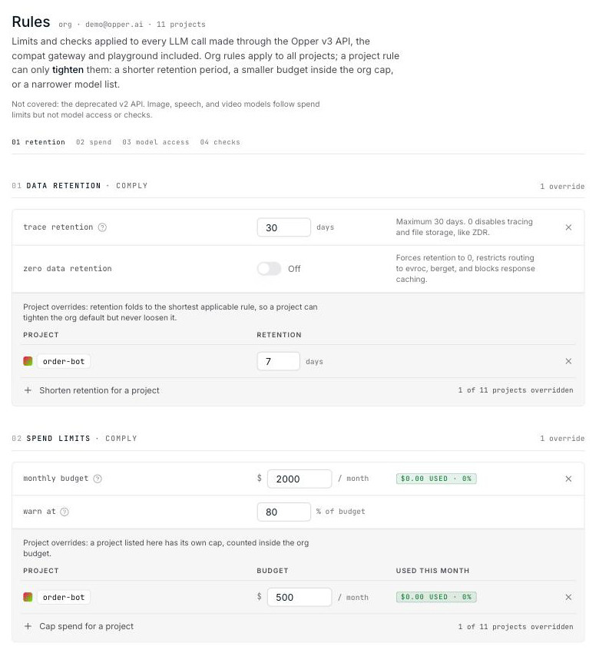Open the monthly budget help icon
Image resolution: width=599 pixels, height=653 pixels.
[98, 479]
